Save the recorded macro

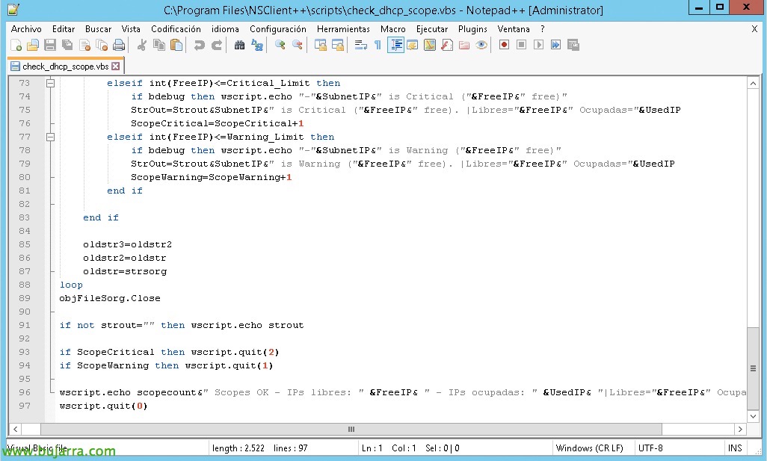pyautogui.click(x=573, y=46)
